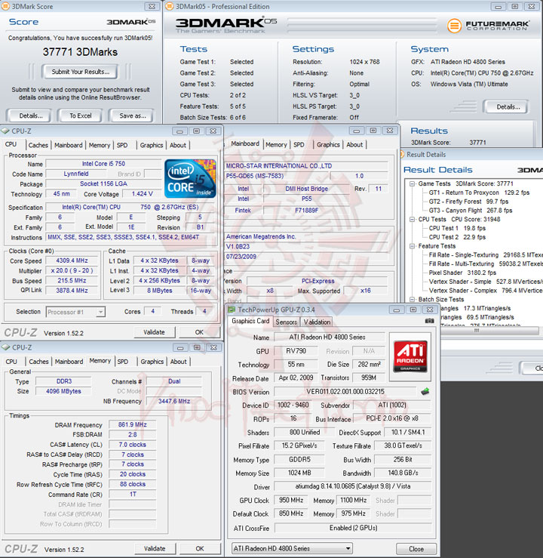Viewport: 543px width, 558px height.
Task: Open Validation tab in GPU-Z
Action: (317, 322)
